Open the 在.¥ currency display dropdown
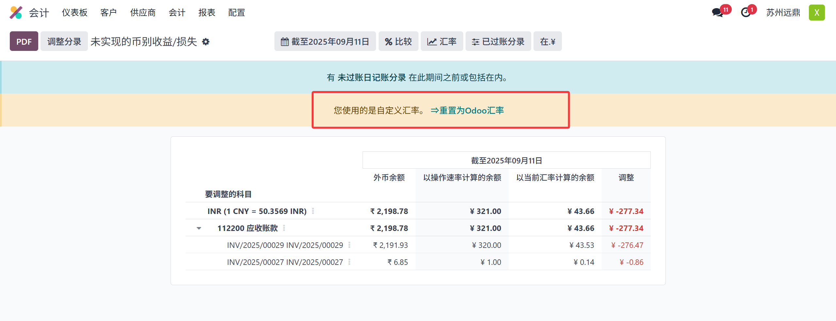Image resolution: width=836 pixels, height=321 pixels. pyautogui.click(x=548, y=41)
